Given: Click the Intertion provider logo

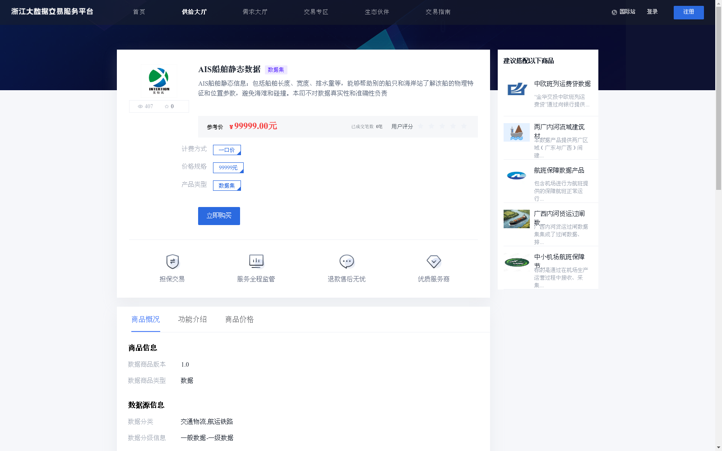Looking at the screenshot, I should [159, 80].
